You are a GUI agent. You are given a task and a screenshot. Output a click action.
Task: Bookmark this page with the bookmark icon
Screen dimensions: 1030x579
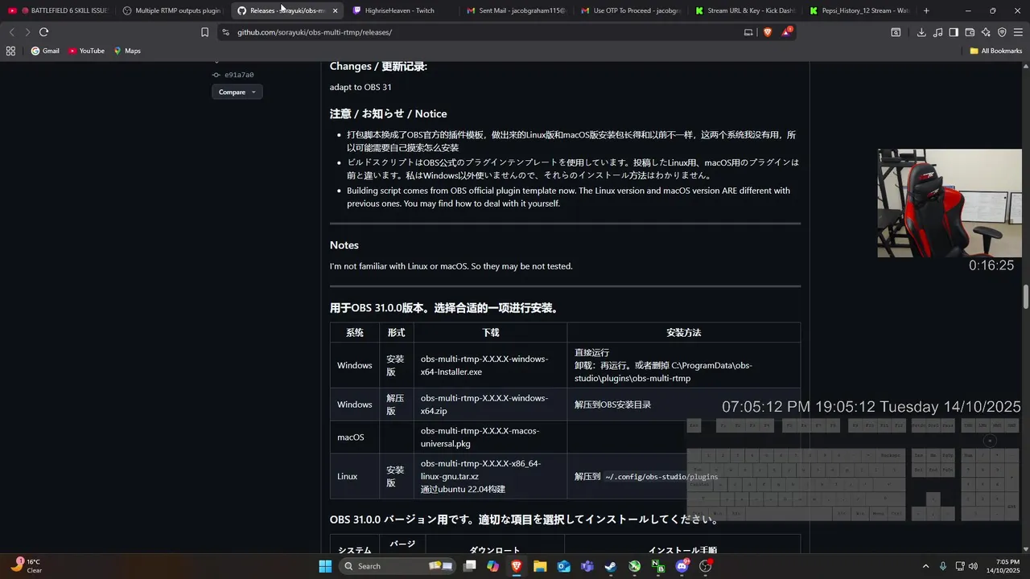coord(204,32)
